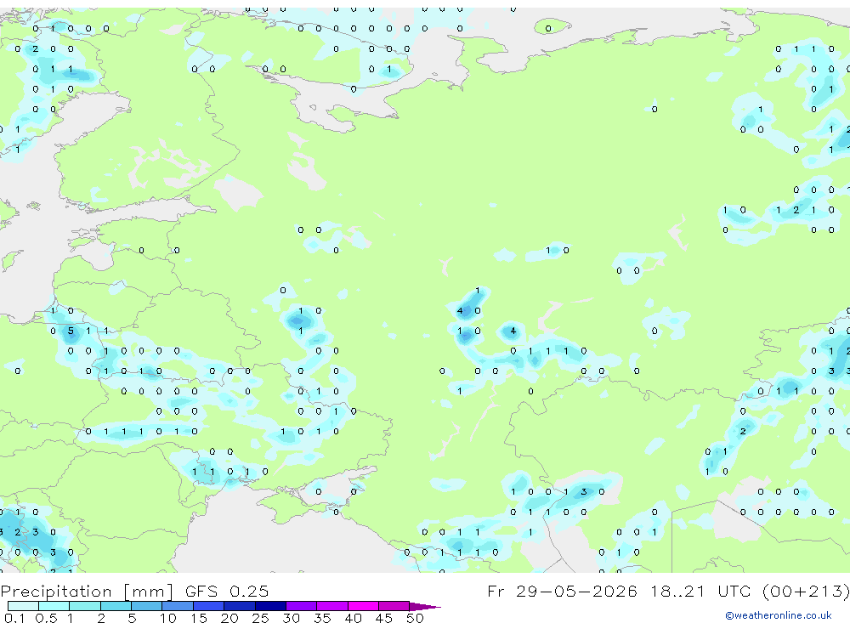Select the 2–5 mm legend color swatch

116,606
